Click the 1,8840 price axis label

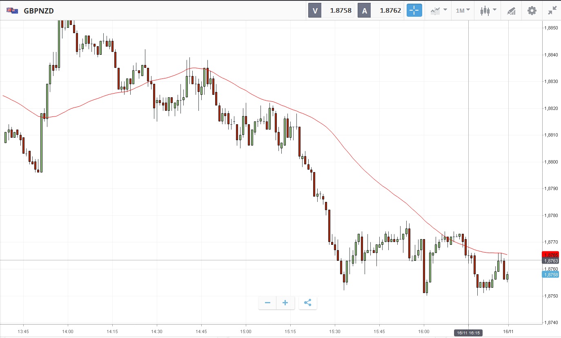click(551, 55)
